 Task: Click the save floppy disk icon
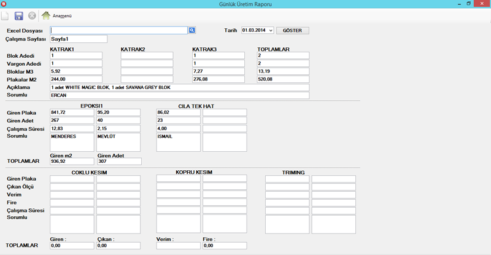19,15
